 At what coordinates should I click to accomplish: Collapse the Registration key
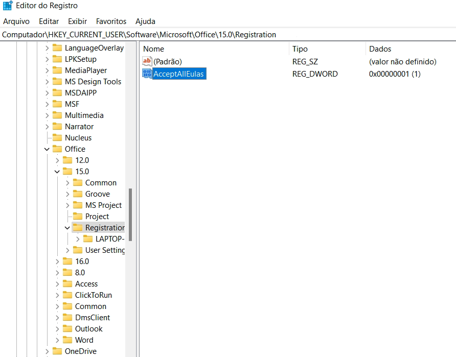[x=67, y=228]
